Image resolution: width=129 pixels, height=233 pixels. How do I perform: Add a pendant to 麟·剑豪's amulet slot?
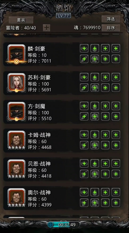click(x=95, y=48)
